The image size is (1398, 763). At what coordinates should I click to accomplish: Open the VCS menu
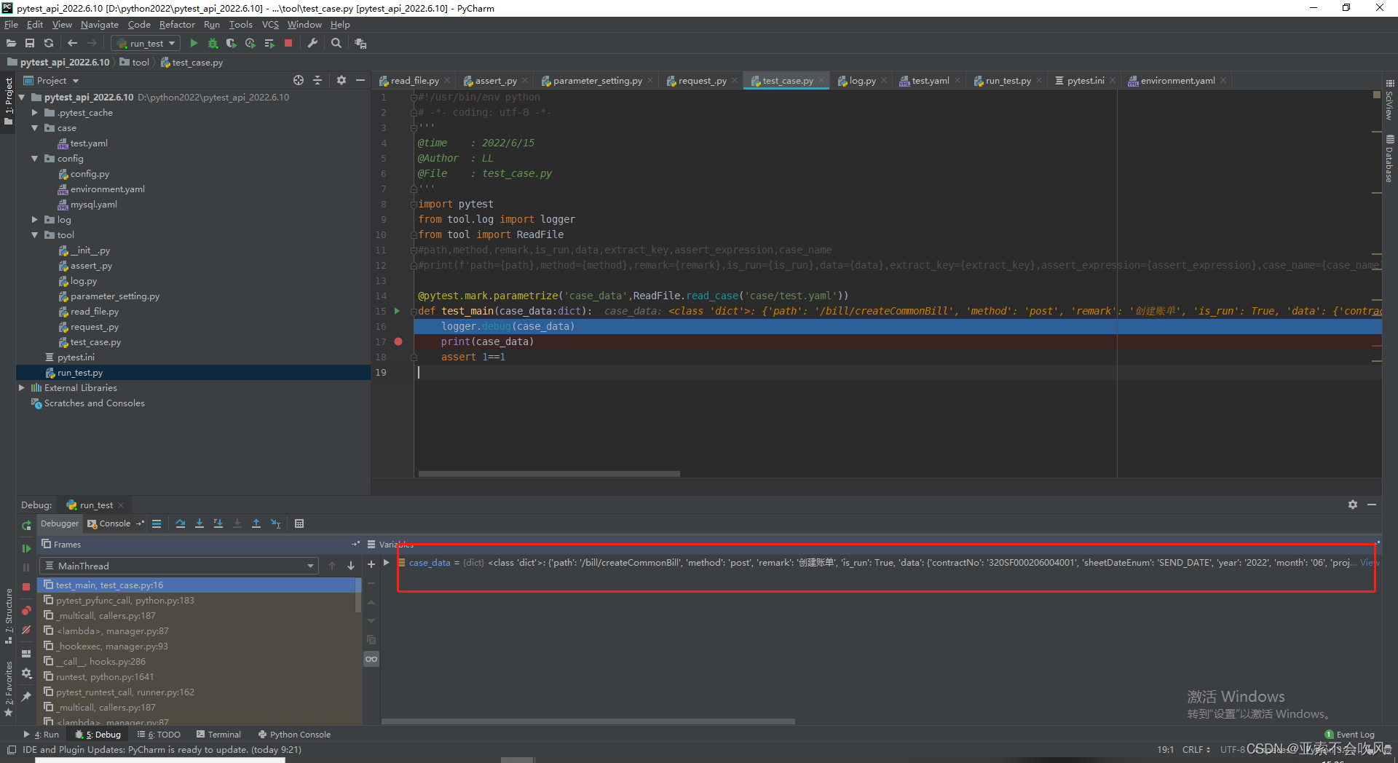tap(270, 25)
